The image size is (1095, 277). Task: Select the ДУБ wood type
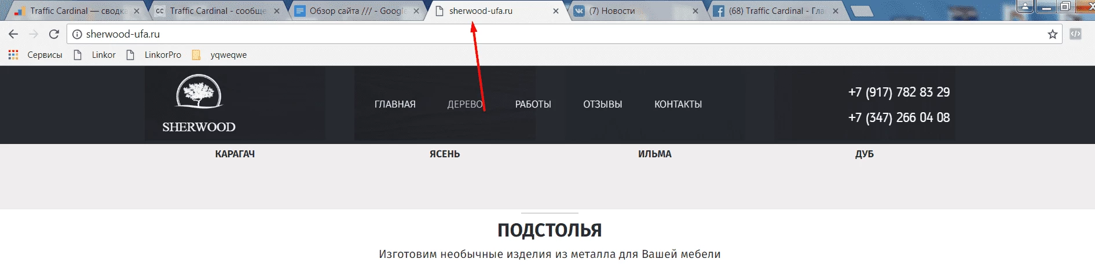(x=865, y=154)
